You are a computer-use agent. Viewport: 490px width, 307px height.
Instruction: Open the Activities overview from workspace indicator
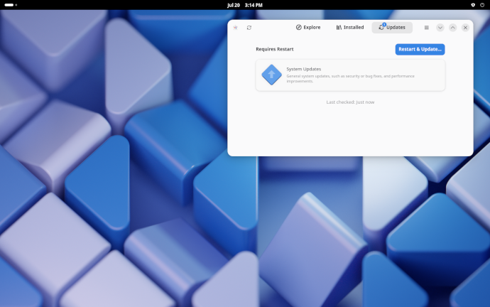11,4
